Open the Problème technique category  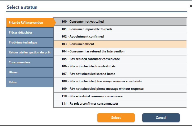click(x=29, y=42)
